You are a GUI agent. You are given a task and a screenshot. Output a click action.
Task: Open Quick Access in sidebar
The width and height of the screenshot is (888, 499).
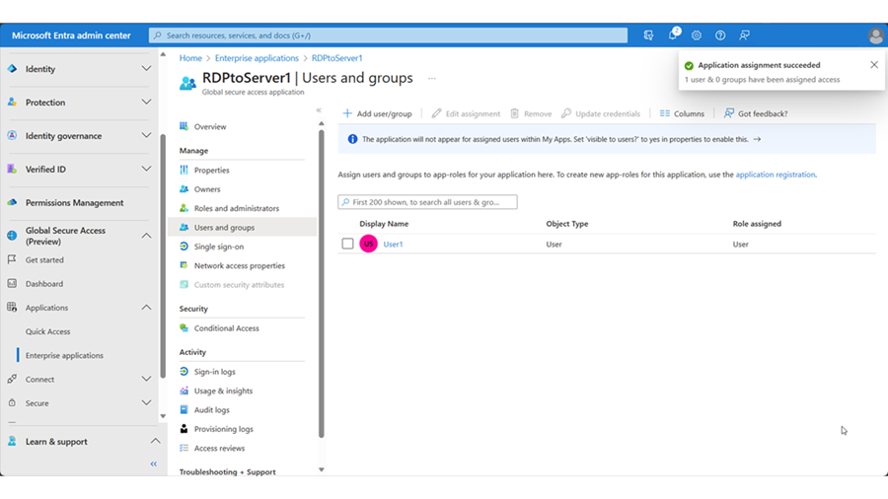point(47,331)
